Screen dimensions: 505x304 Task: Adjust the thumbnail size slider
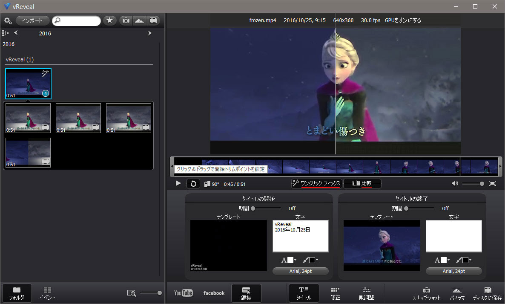(x=151, y=293)
